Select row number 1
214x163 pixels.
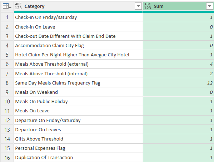click(7, 17)
